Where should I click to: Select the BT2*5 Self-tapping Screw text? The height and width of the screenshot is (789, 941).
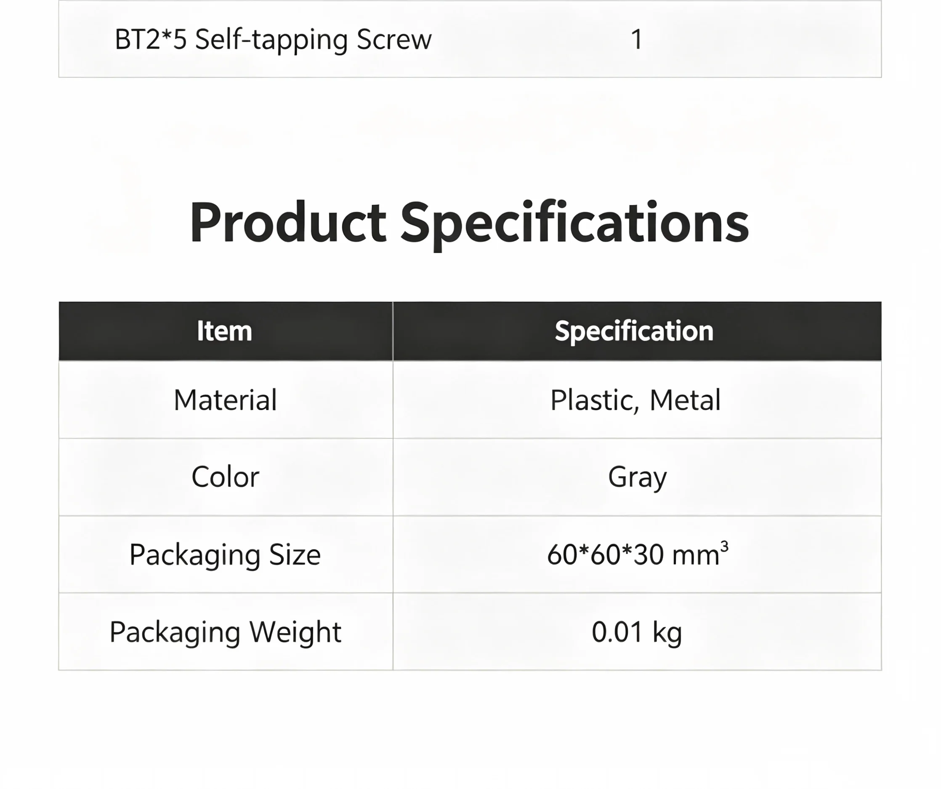click(x=273, y=40)
